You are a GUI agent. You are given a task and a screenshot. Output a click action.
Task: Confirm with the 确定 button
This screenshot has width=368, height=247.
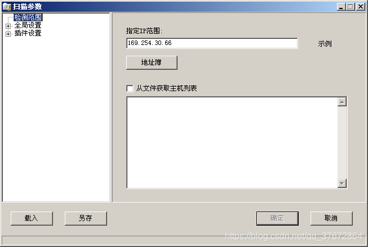[277, 218]
